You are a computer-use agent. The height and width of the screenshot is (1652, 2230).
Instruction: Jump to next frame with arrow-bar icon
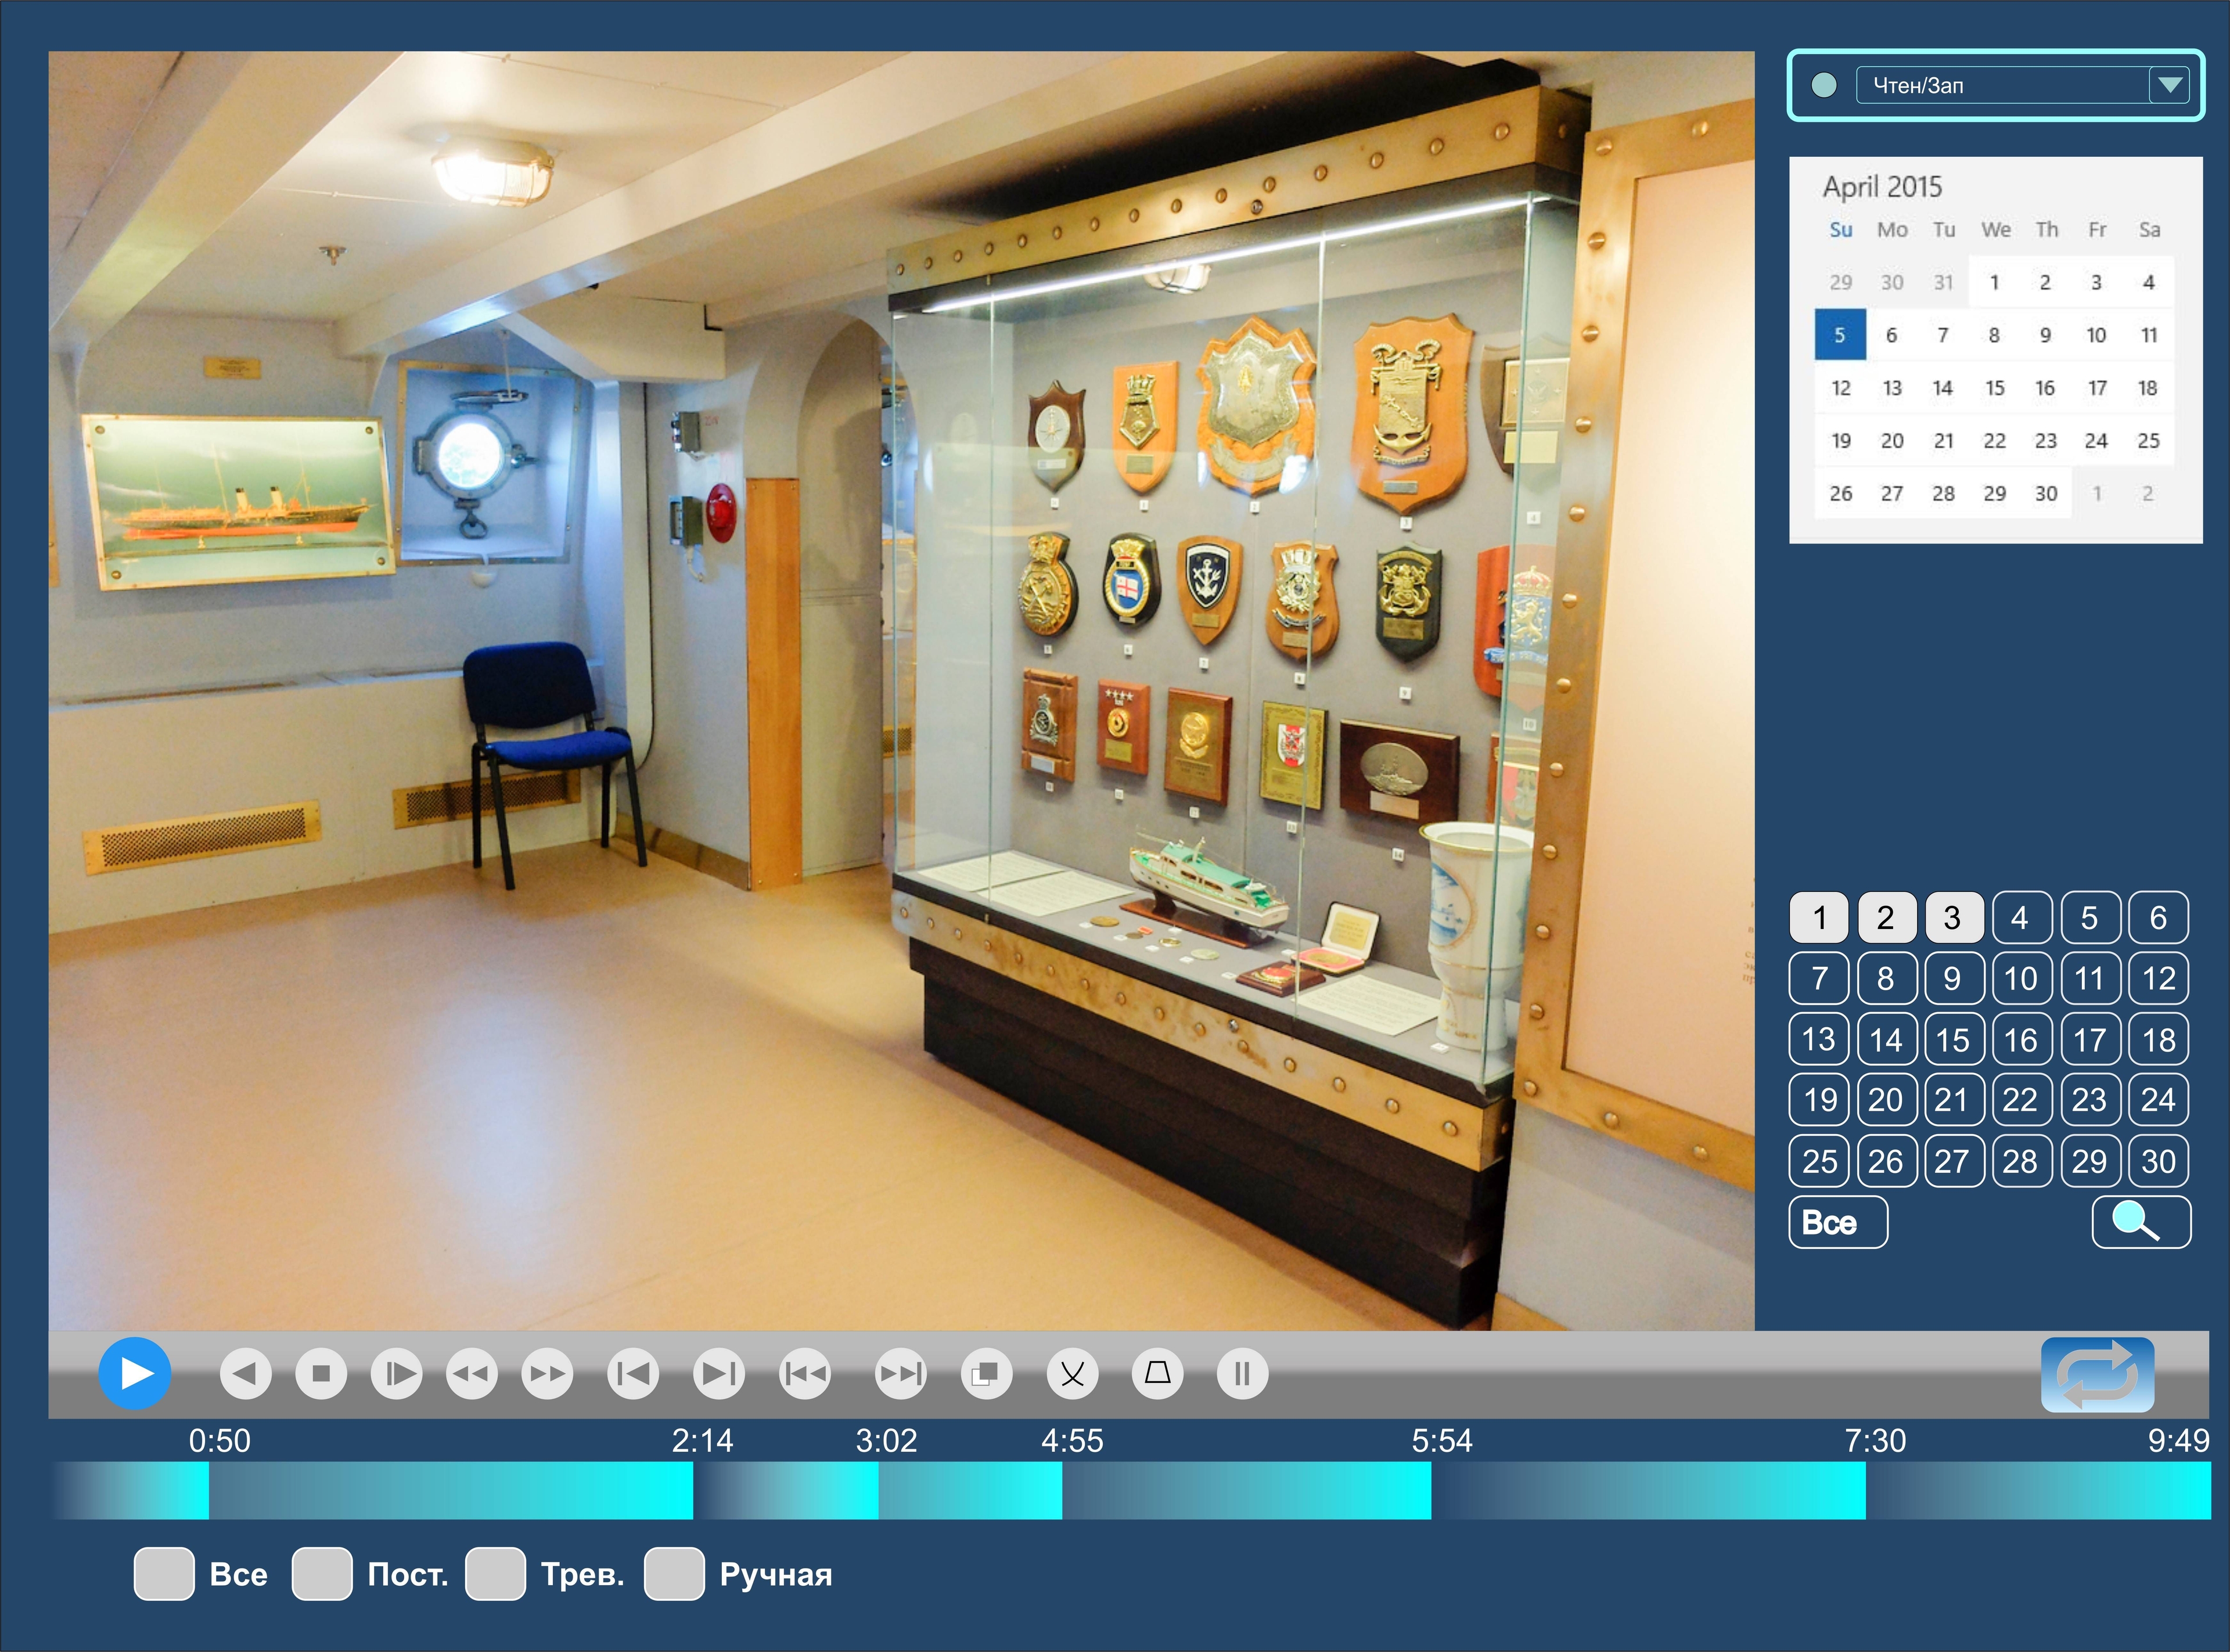719,1373
